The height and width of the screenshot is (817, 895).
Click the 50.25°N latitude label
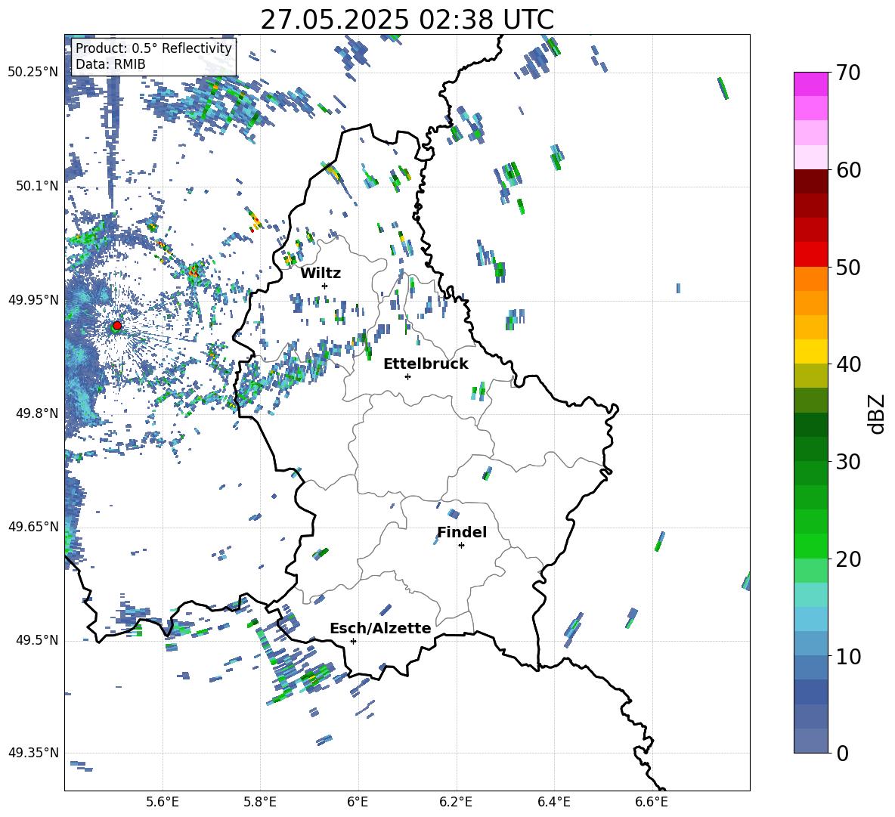point(33,73)
